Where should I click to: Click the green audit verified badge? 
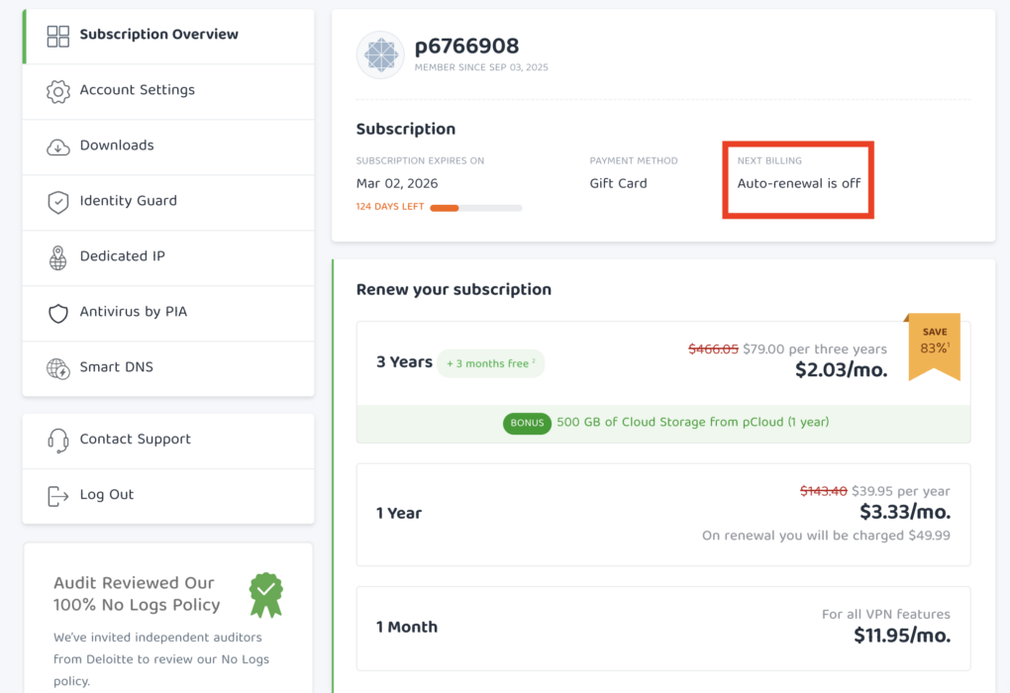[265, 594]
